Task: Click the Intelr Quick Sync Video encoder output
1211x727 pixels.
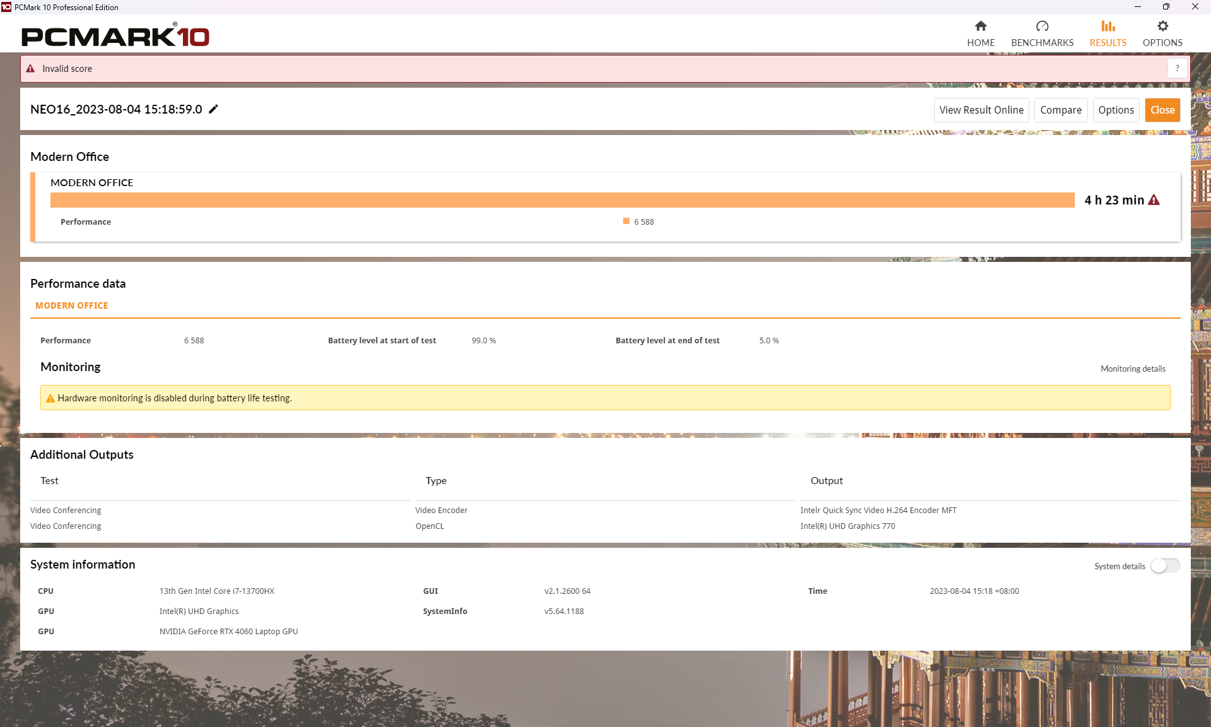Action: click(x=879, y=510)
